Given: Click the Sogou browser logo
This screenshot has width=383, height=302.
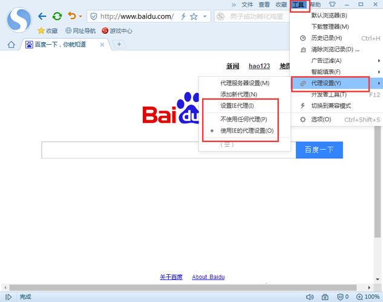Looking at the screenshot, I should point(19,20).
